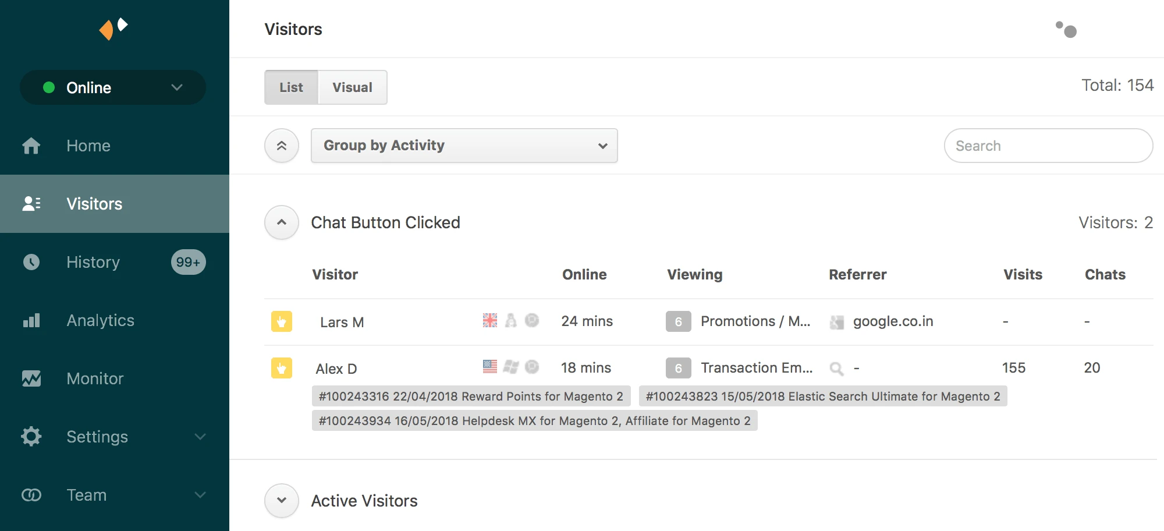Click the Windows OS icon on Alex D's row

pos(510,367)
